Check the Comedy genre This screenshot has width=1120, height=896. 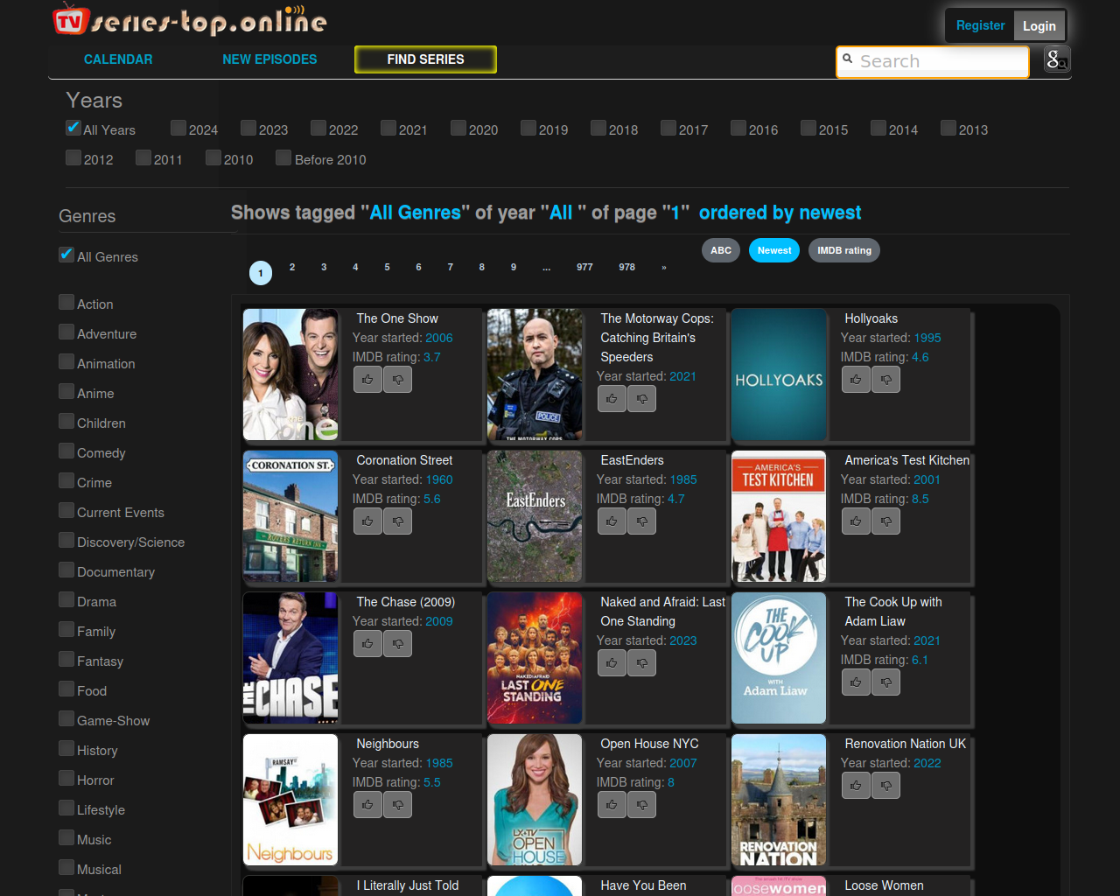tap(66, 451)
